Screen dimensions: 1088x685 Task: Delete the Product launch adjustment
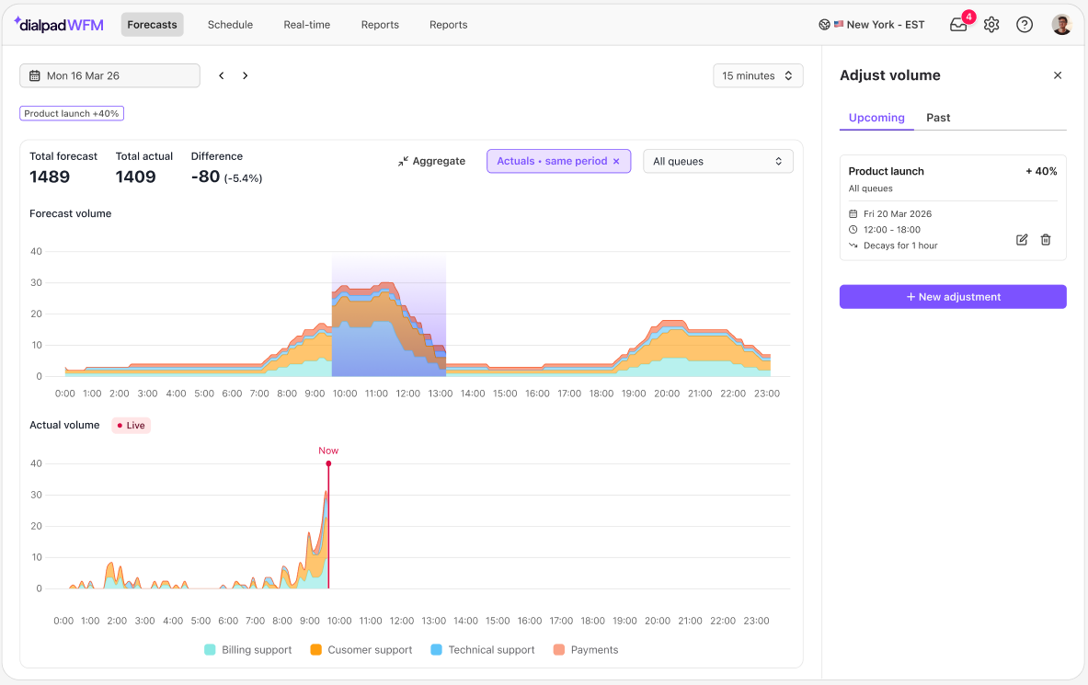pos(1046,239)
